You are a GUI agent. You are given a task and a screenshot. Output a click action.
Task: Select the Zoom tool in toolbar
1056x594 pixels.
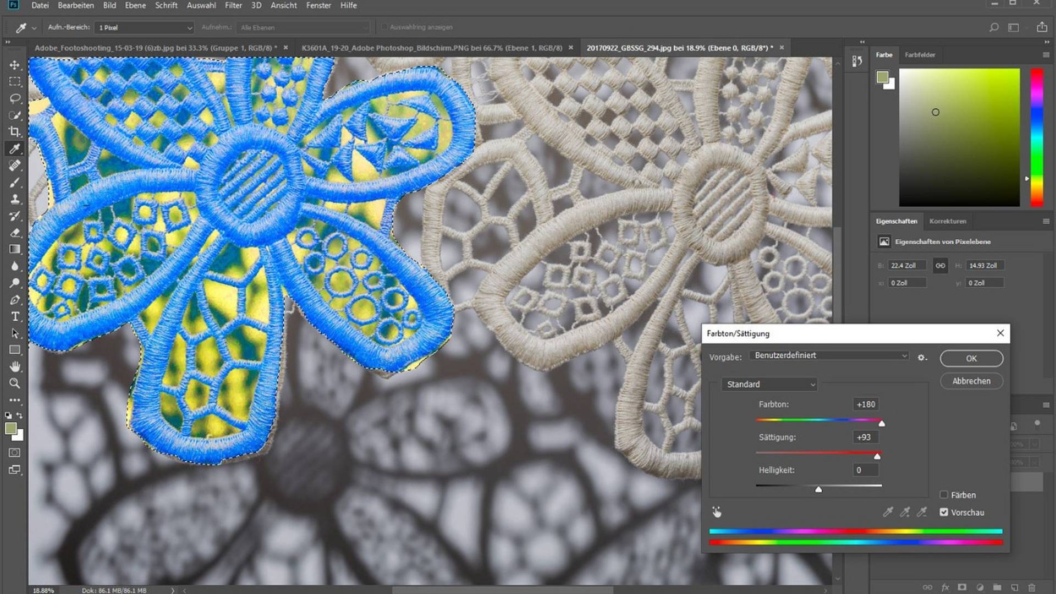point(15,383)
